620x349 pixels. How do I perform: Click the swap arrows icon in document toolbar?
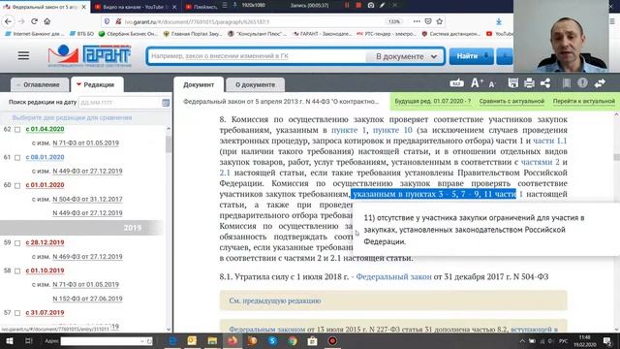tap(600, 83)
